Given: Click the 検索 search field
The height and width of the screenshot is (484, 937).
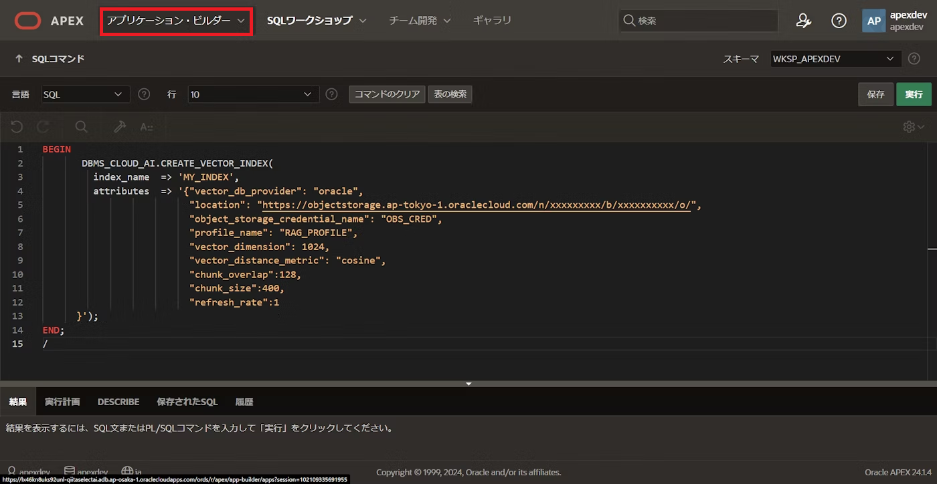Looking at the screenshot, I should 698,21.
